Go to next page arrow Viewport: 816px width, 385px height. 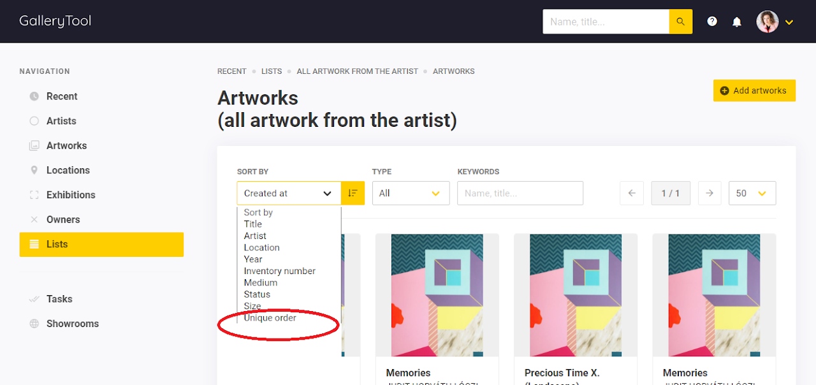tap(710, 193)
